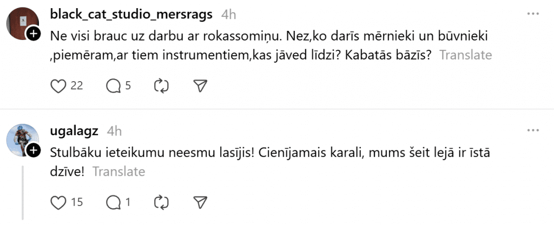Repost the black_cat_studio_mersrags post
Screen dimensions: 554x225
pos(161,85)
